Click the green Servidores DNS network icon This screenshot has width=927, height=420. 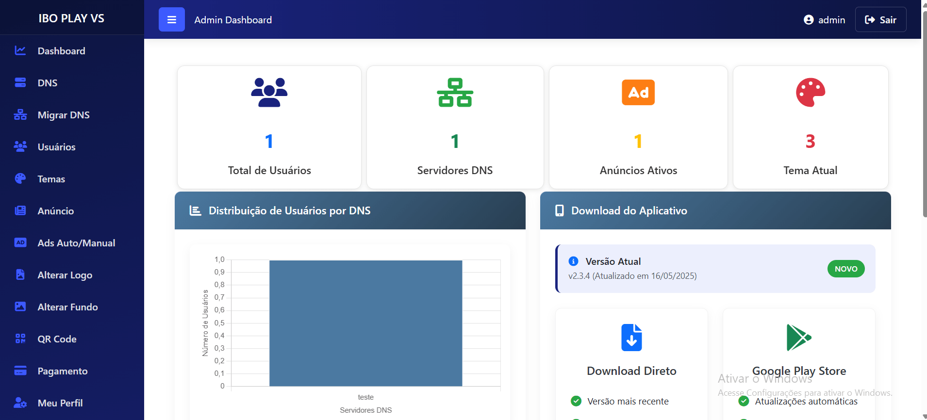click(455, 92)
